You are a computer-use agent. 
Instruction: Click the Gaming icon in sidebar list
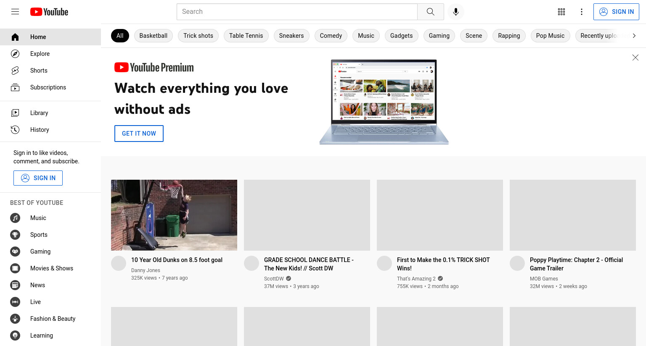click(x=15, y=252)
